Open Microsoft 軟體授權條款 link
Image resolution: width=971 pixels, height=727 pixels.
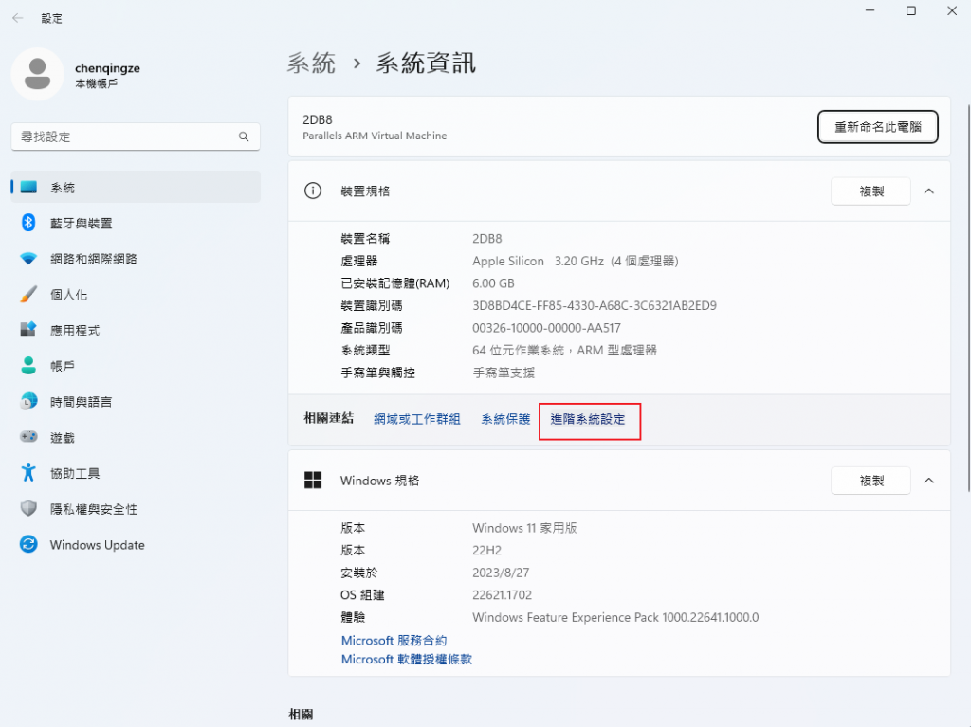406,660
